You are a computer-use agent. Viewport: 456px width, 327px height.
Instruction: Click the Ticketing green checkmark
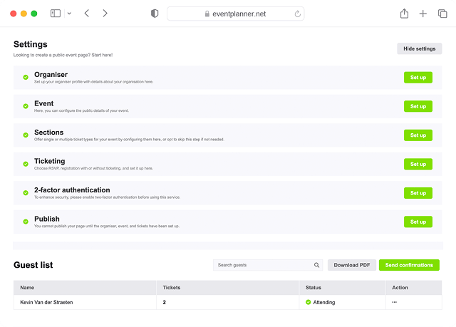coord(26,164)
